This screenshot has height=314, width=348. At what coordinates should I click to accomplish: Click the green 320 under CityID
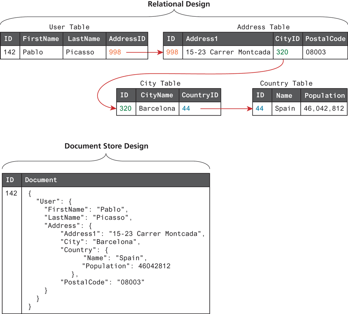tap(282, 52)
